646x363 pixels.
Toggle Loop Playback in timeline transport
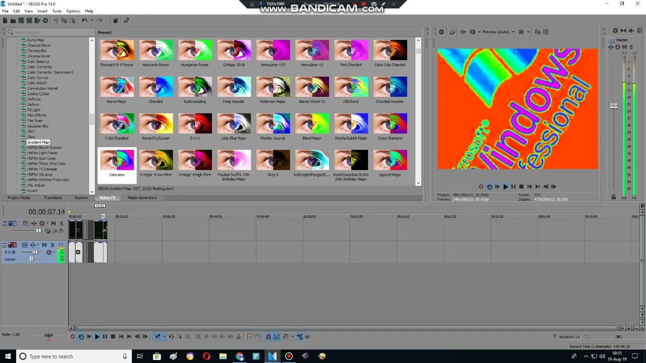point(81,336)
